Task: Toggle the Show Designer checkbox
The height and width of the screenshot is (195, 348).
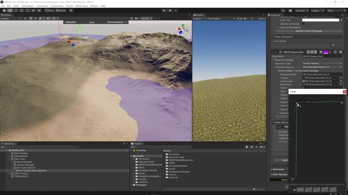Action: (x=127, y=22)
